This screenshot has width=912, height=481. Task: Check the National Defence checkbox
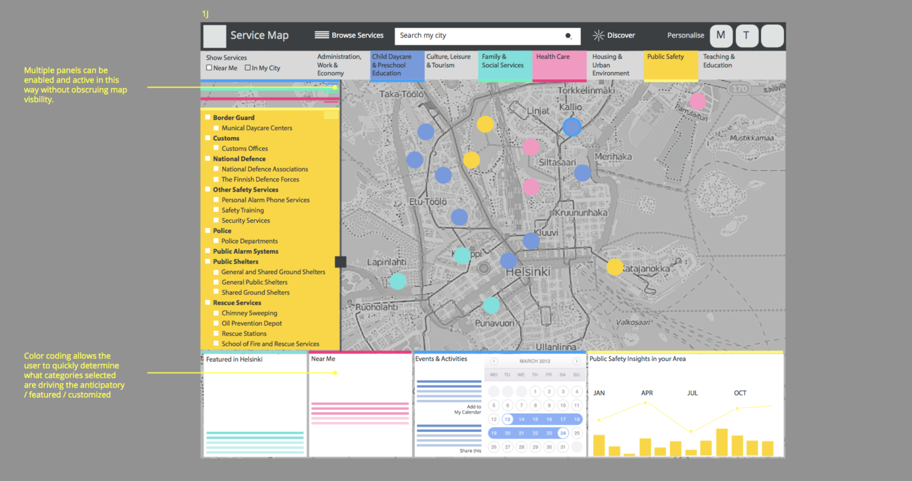(x=208, y=158)
